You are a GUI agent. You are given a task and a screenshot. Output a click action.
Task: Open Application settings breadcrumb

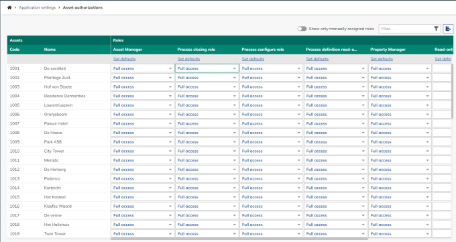38,7
